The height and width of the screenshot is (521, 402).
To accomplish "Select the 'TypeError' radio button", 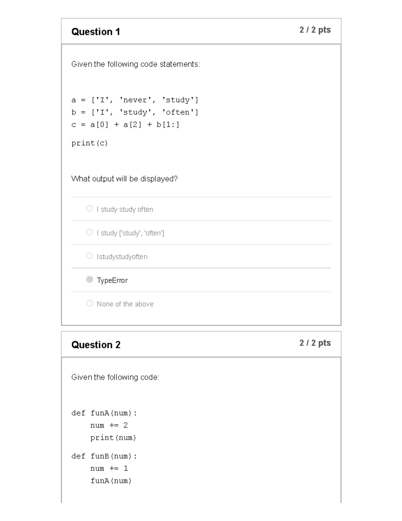I will (89, 279).
